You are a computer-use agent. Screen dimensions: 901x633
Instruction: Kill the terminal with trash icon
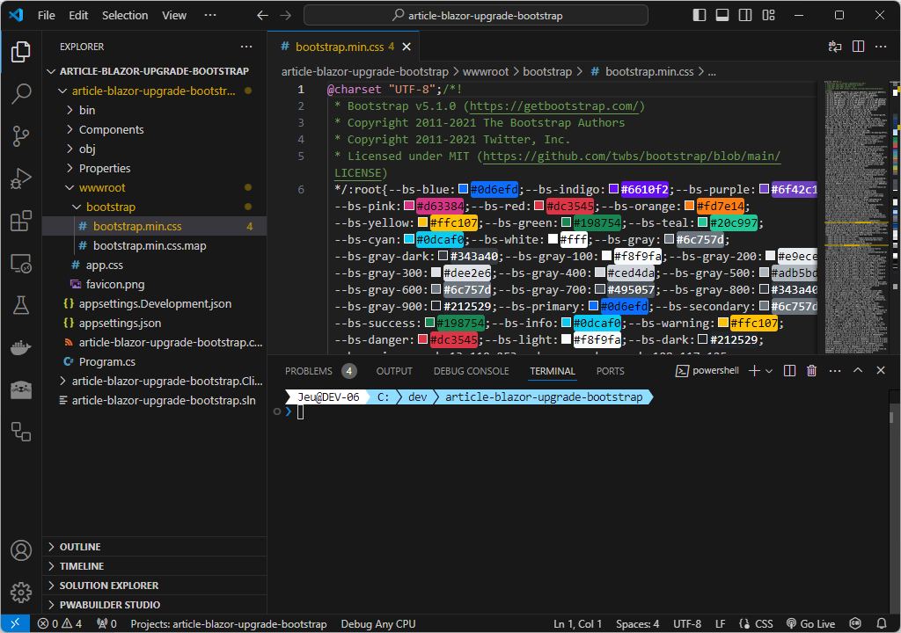click(x=811, y=370)
